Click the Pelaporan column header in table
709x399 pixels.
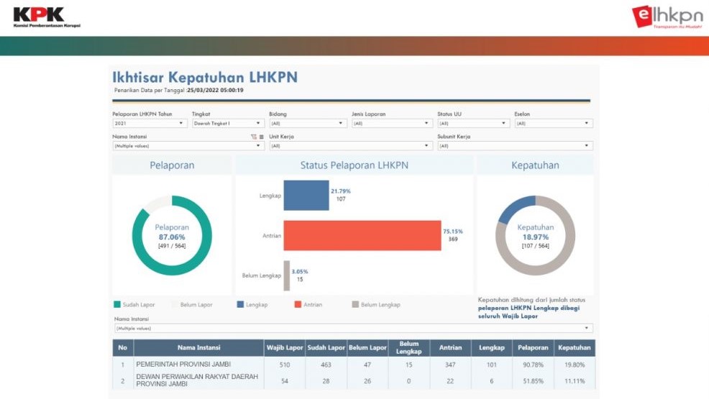click(533, 347)
